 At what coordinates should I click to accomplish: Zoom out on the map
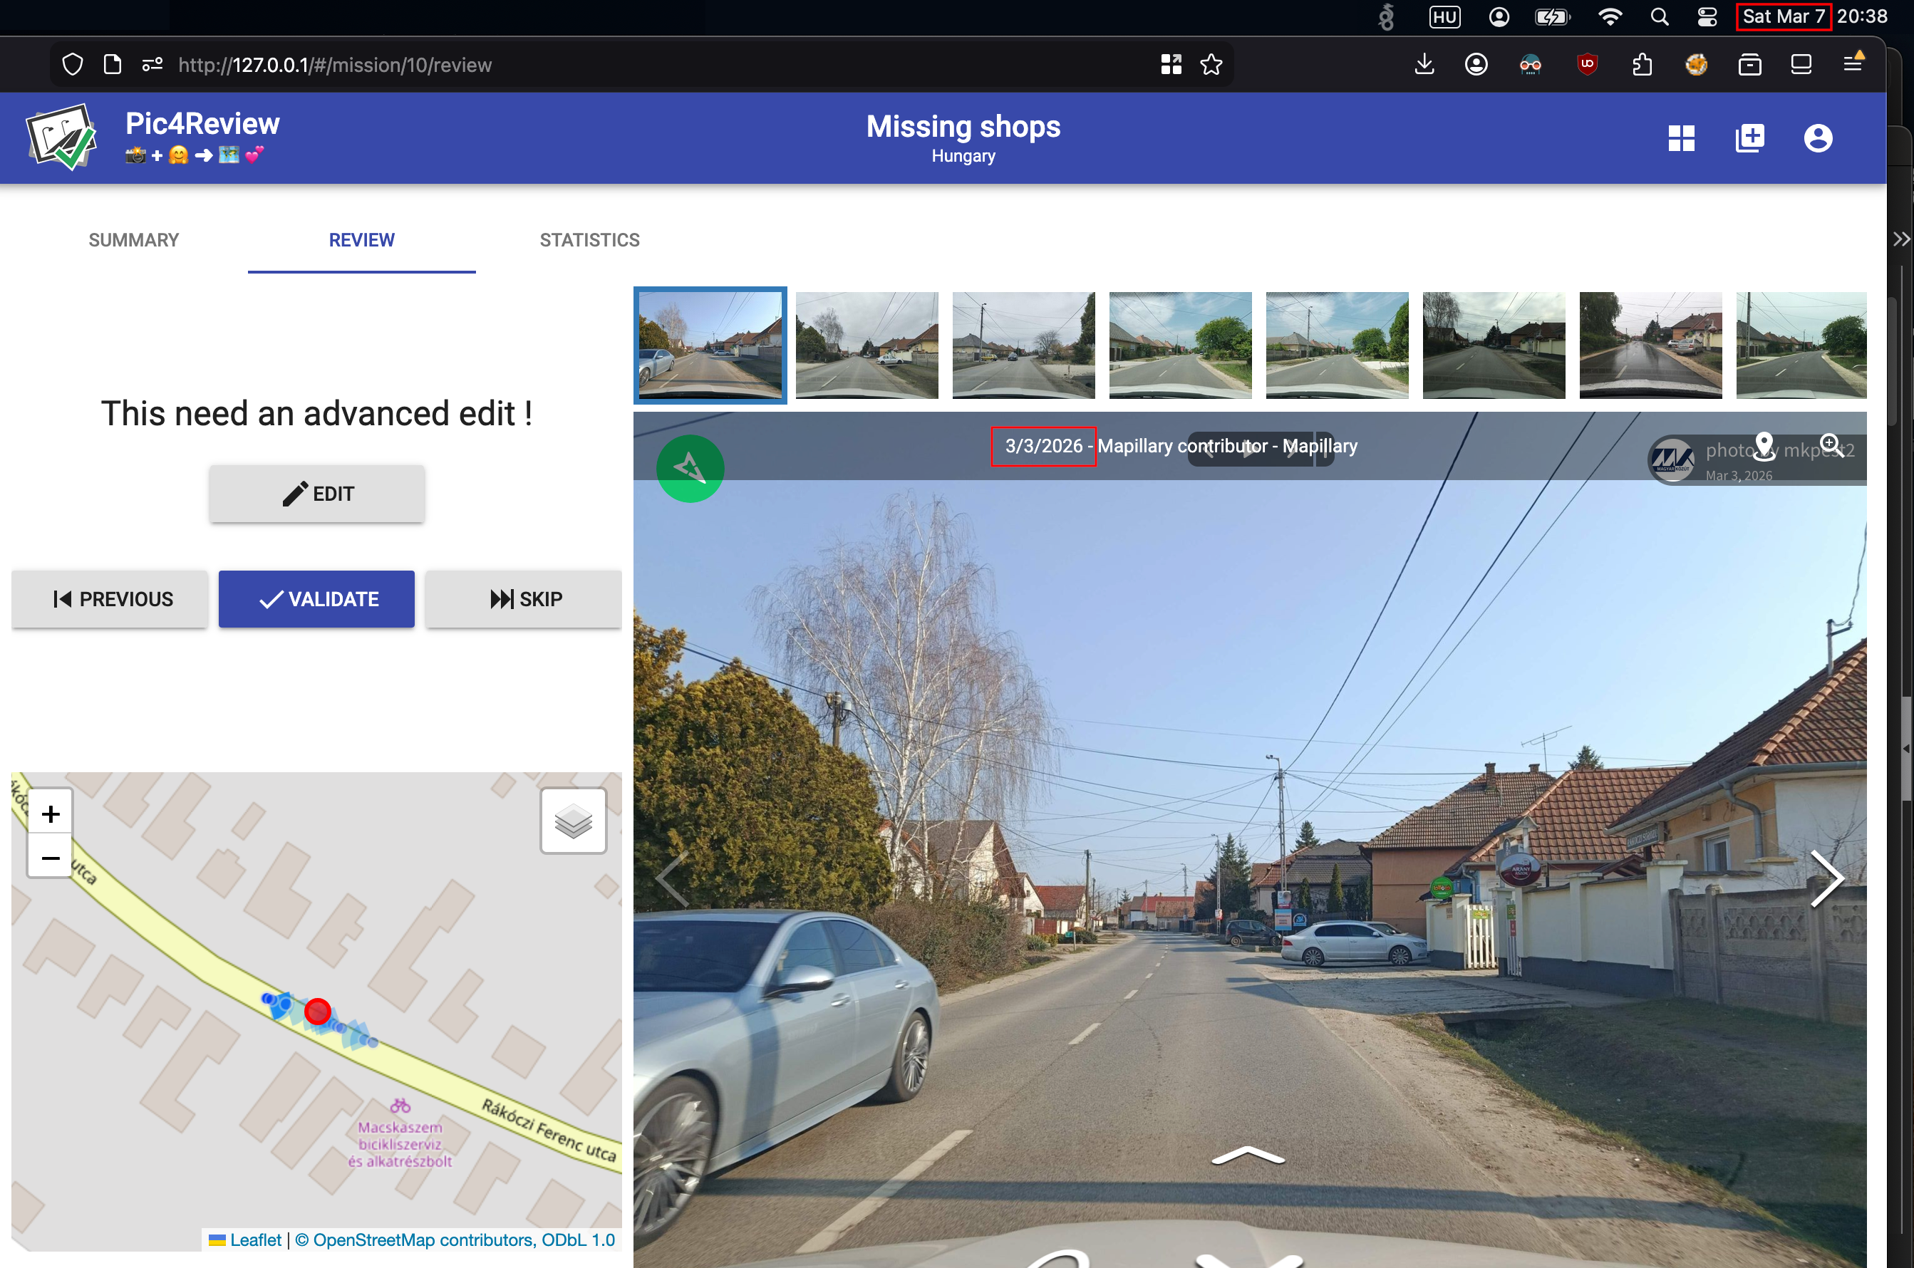(x=50, y=857)
